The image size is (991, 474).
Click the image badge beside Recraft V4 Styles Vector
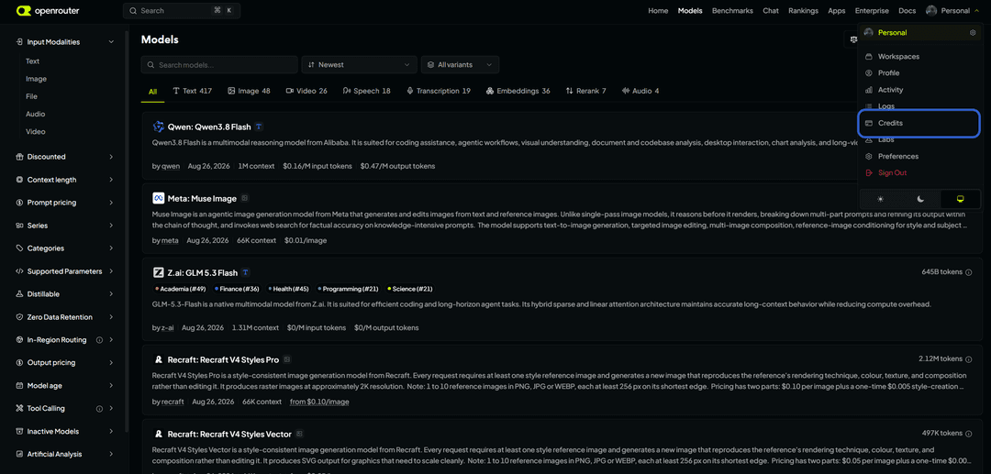click(299, 434)
